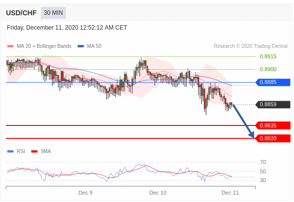Screen dimensions: 294x202
Task: Click the RSI 70 level label
Action: click(x=263, y=162)
